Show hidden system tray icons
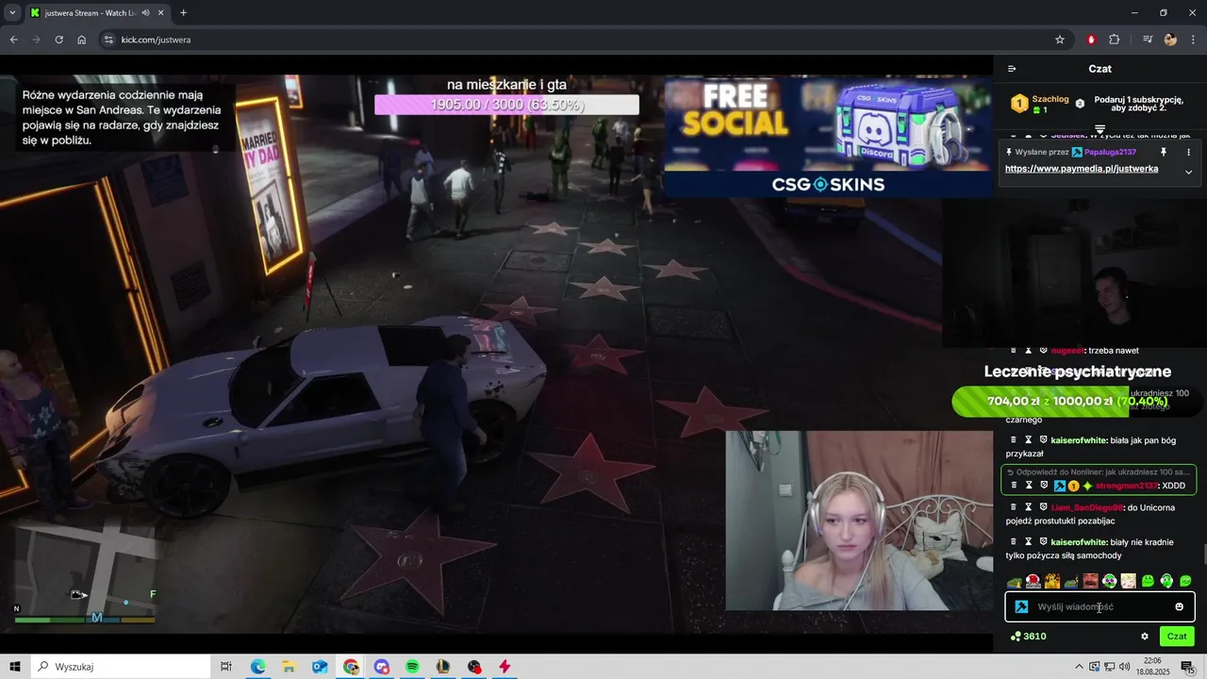This screenshot has width=1207, height=679. 1080,667
